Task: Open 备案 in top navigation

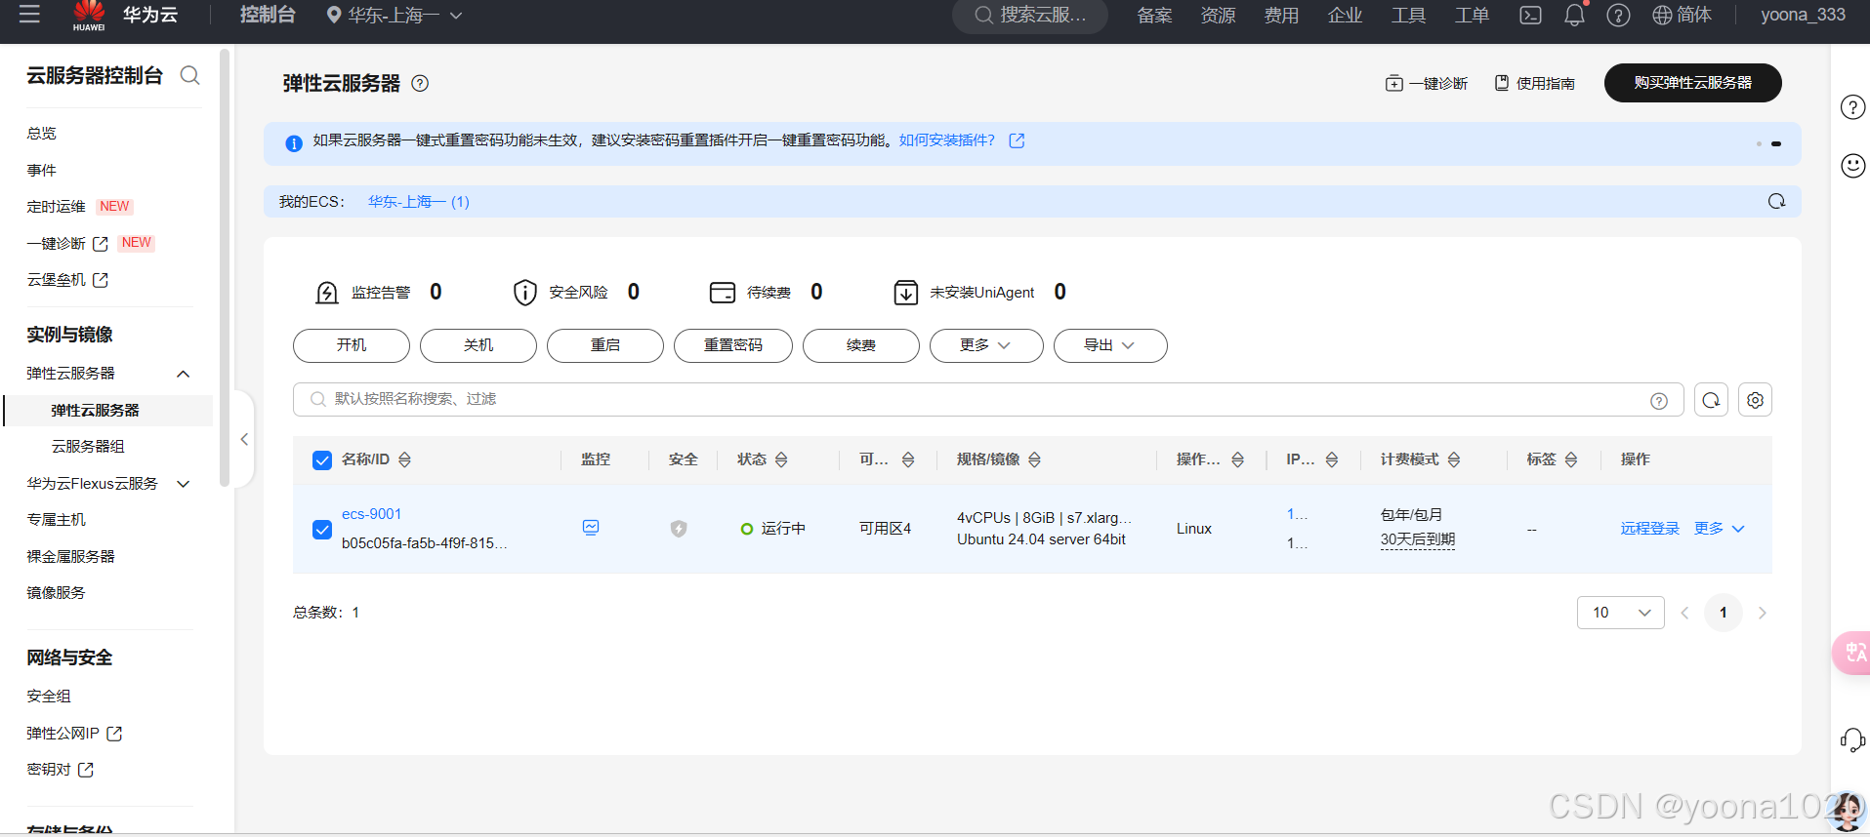Action: tap(1154, 16)
